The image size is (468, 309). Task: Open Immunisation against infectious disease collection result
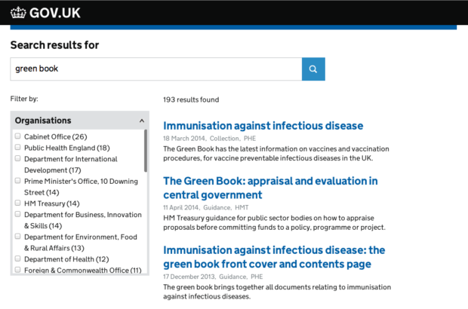pyautogui.click(x=263, y=126)
